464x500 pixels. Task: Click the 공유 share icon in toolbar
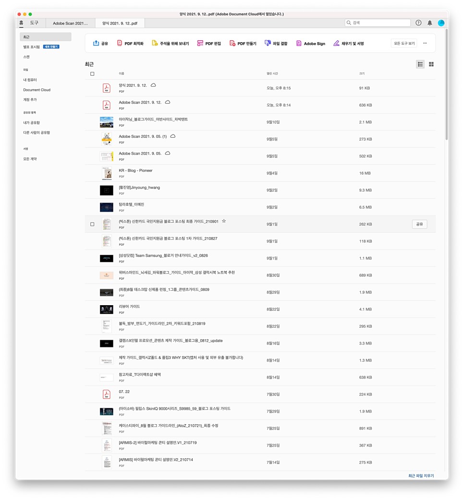[x=96, y=43]
